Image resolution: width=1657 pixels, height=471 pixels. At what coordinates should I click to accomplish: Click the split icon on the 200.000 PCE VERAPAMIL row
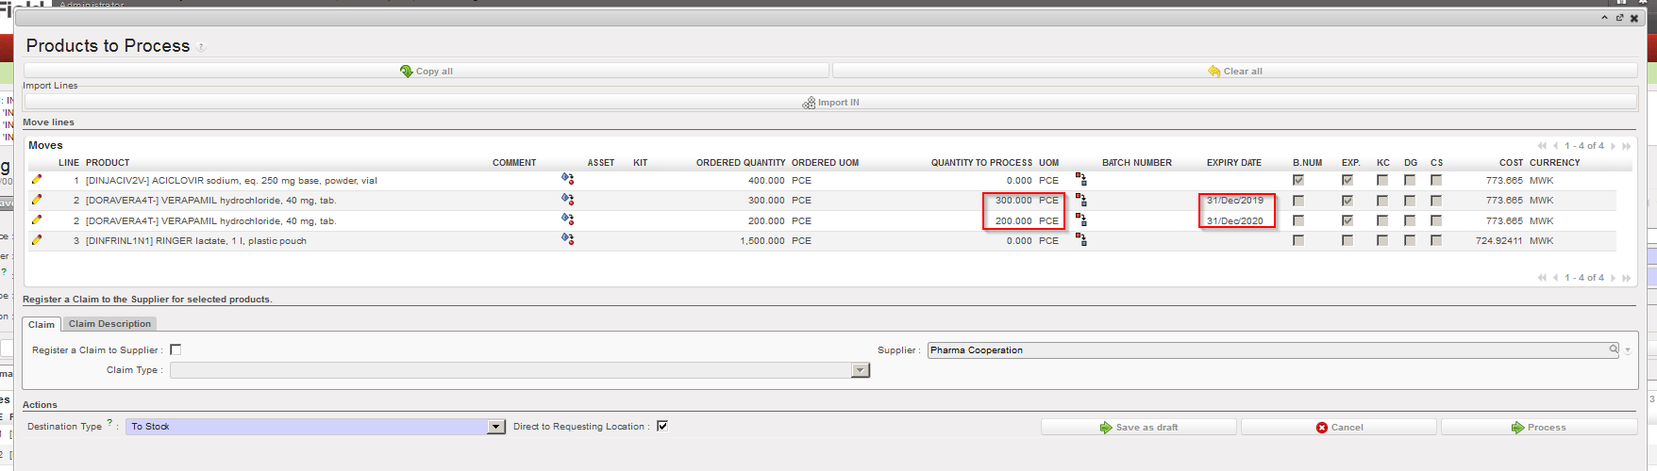1081,219
